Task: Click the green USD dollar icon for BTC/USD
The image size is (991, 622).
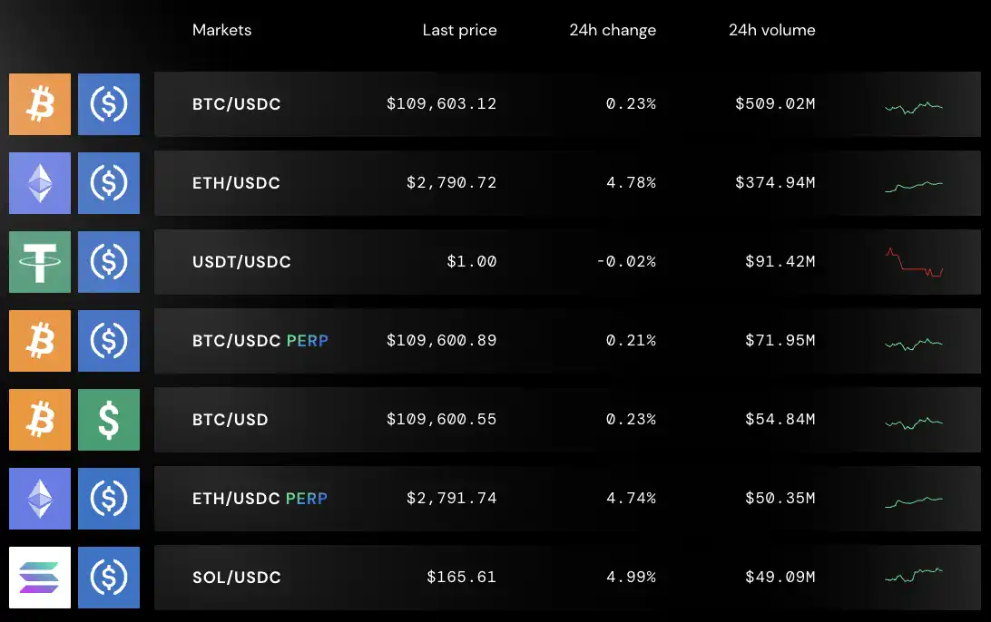Action: (x=109, y=420)
